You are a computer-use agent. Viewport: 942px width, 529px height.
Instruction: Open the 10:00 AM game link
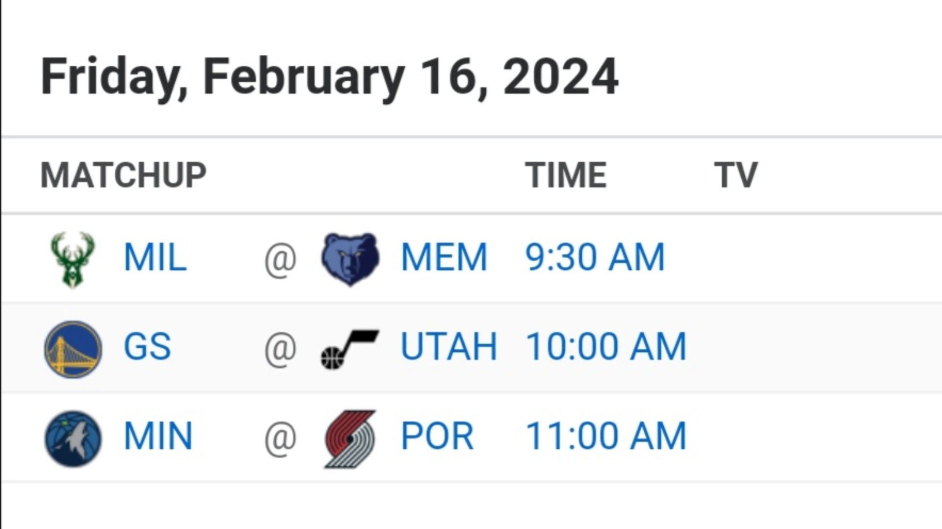[606, 346]
